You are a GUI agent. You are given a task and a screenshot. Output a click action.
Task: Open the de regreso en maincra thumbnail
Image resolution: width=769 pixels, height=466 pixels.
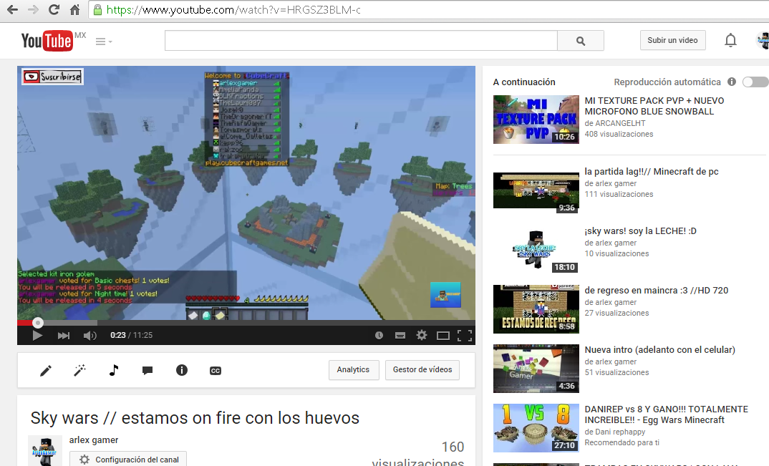click(536, 309)
